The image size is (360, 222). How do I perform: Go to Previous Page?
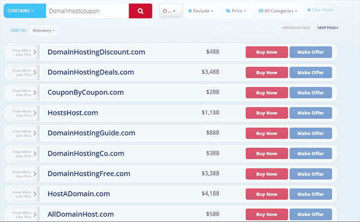296,28
